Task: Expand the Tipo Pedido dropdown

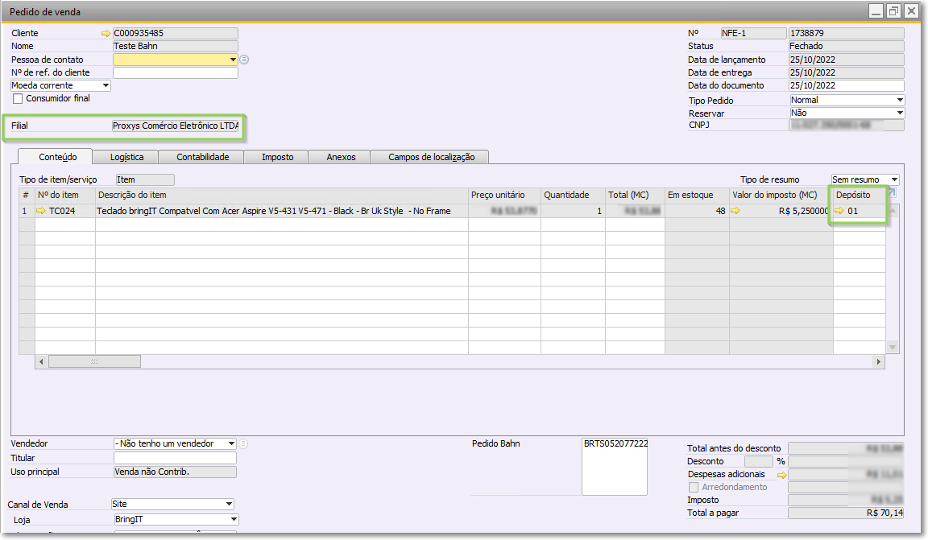Action: point(900,100)
